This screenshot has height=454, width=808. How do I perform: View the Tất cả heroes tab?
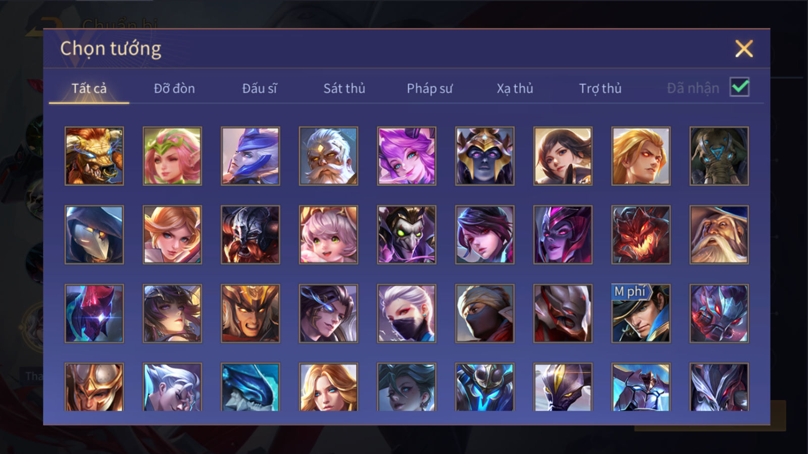click(x=89, y=88)
